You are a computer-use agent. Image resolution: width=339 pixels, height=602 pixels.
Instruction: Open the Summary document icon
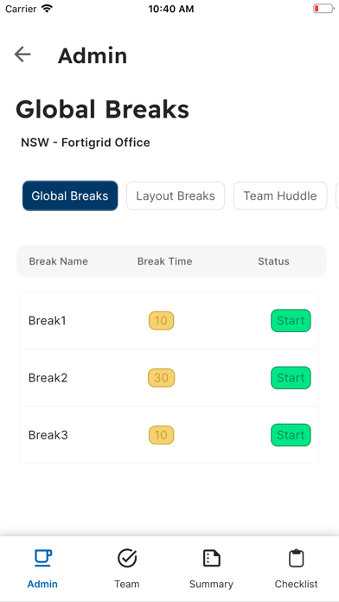pyautogui.click(x=212, y=558)
